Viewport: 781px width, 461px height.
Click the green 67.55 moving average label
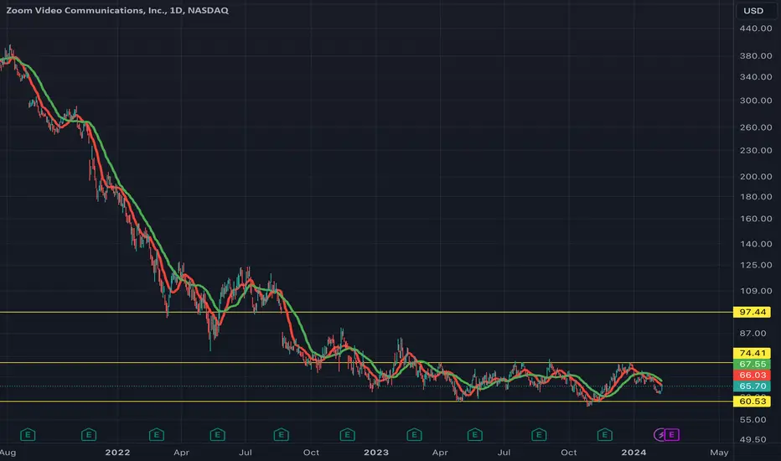pos(753,365)
